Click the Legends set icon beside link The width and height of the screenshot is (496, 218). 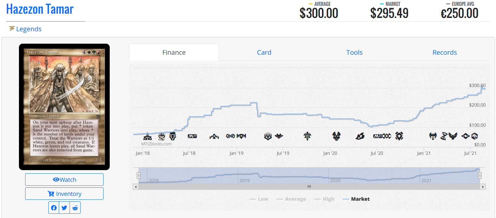point(12,29)
